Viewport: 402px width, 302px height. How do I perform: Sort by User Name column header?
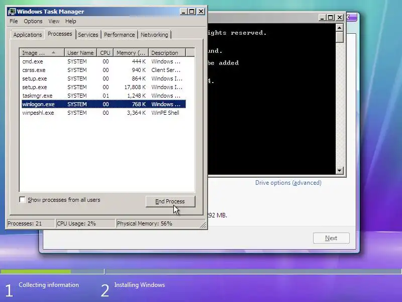[80, 53]
